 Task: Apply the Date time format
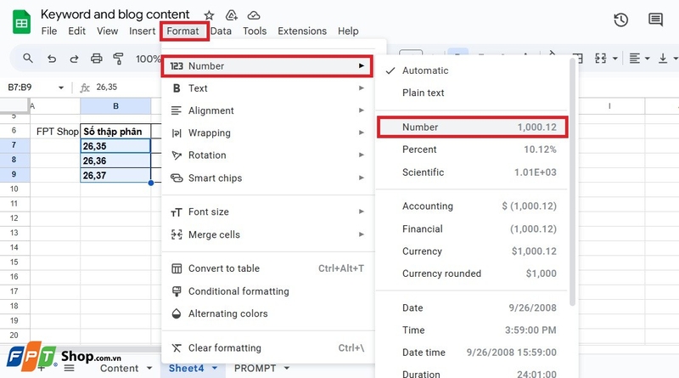472,353
